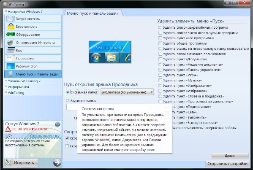The image size is (253, 170).
Task: Click the round blue arrow next-hint icon
Action: tap(57, 162)
